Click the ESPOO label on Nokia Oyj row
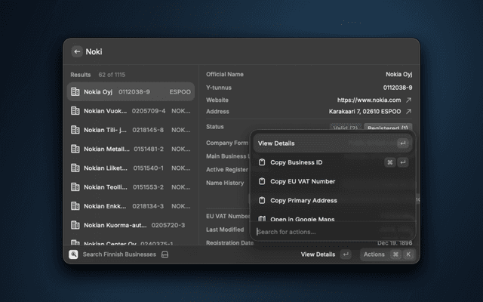 click(x=180, y=92)
